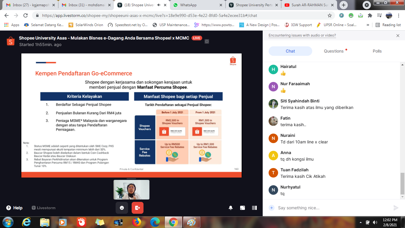
Task: Open the Reading list
Action: (388, 25)
